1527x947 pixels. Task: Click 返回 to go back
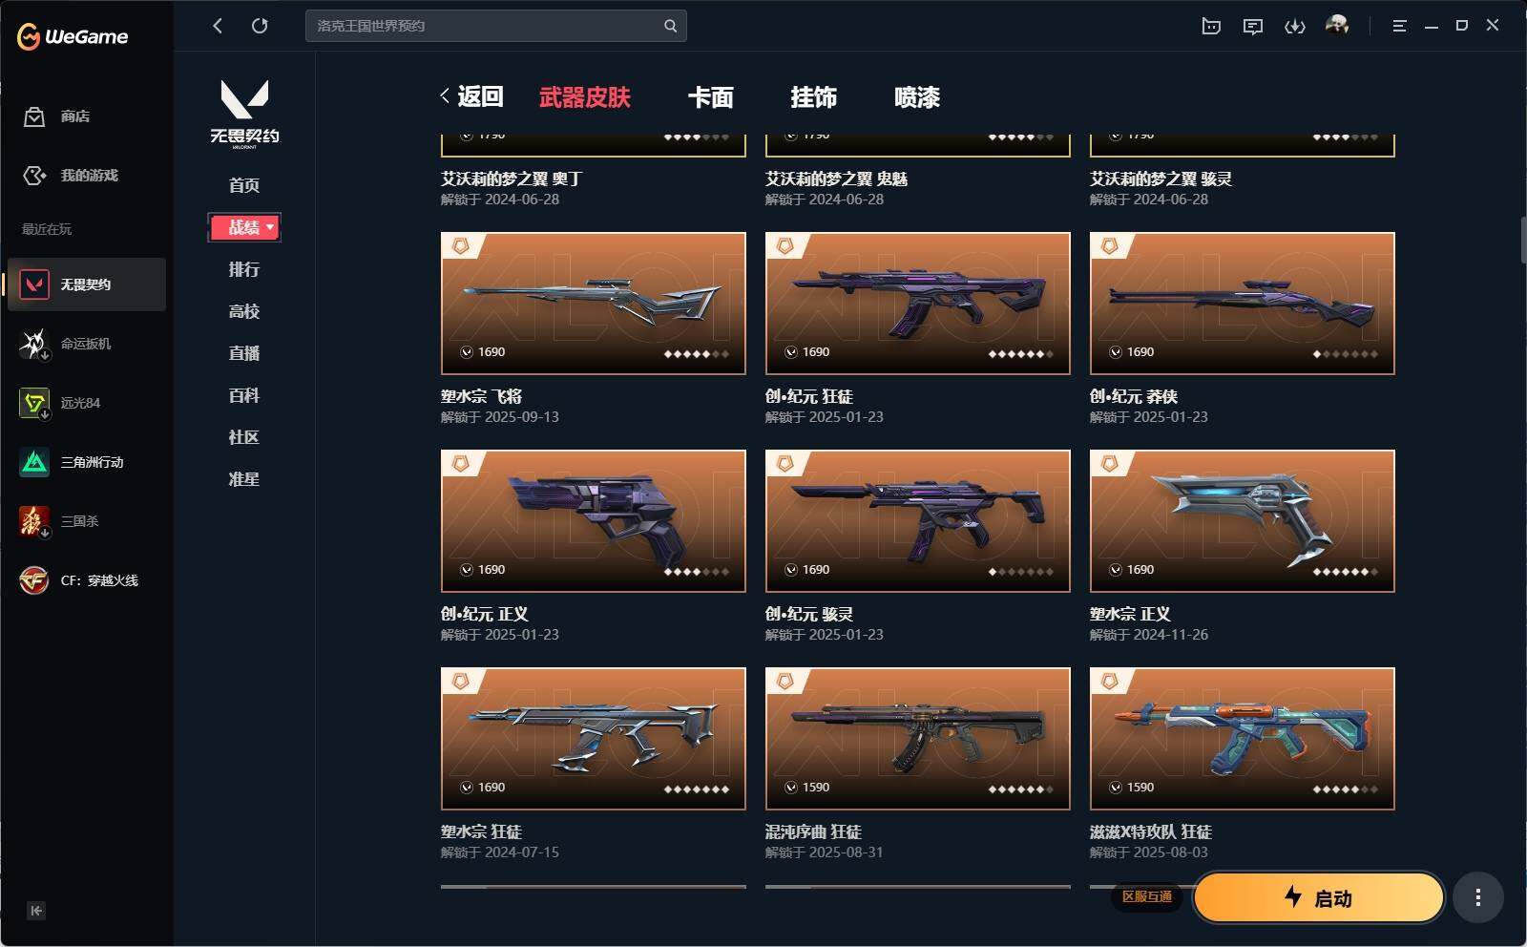[471, 96]
